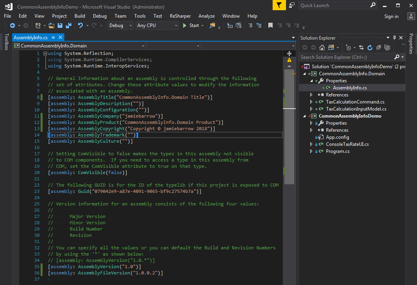
Task: Switch Solution Explorer views icon
Action: pos(331,47)
